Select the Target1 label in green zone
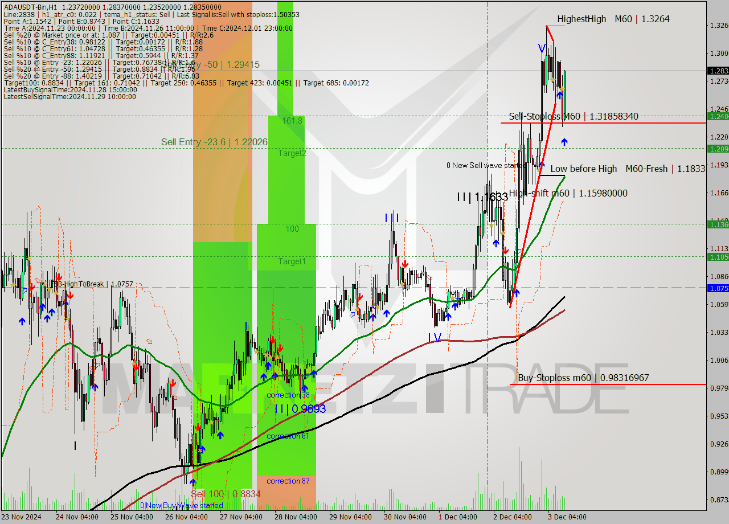729x524 pixels. [x=292, y=261]
